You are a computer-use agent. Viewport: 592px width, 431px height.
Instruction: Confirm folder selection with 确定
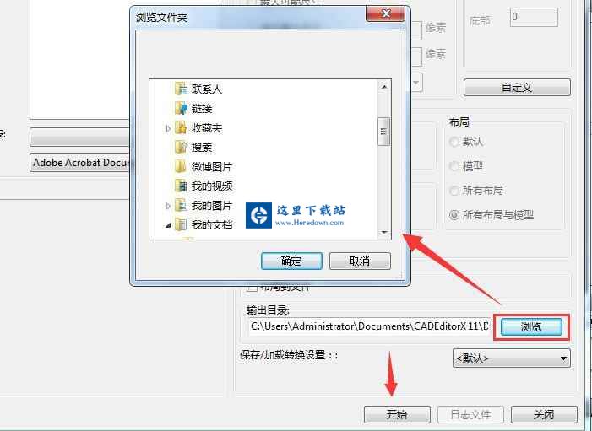coord(291,261)
